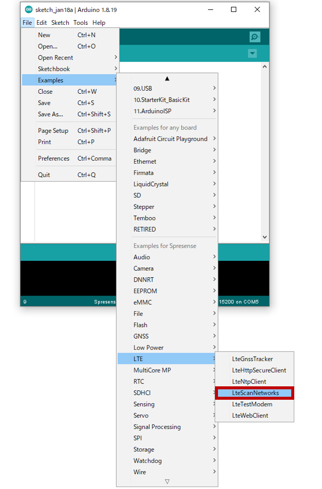
Task: Load LteWebClient example
Action: [x=255, y=416]
